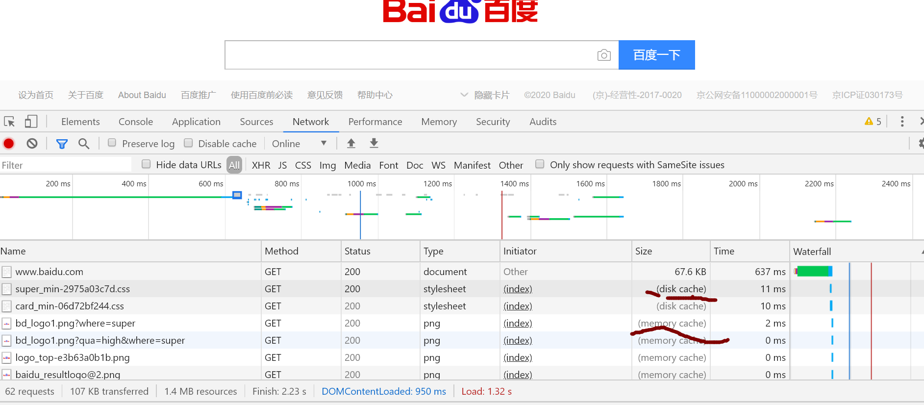Viewport: 924px width, 405px height.
Task: Import HAR file with upload arrow
Action: (351, 143)
